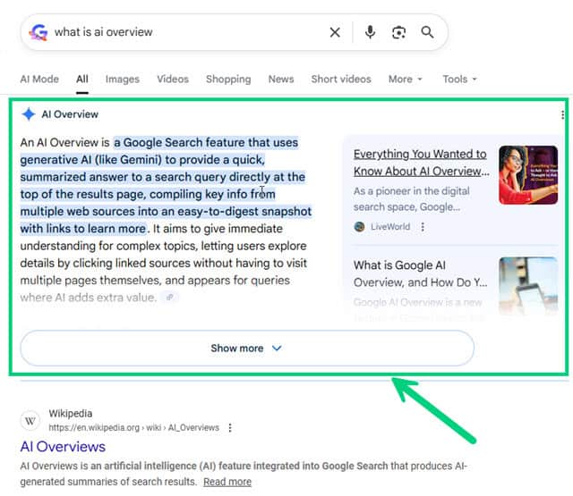Click the LiveWorld source name
573x496 pixels.
pos(390,227)
